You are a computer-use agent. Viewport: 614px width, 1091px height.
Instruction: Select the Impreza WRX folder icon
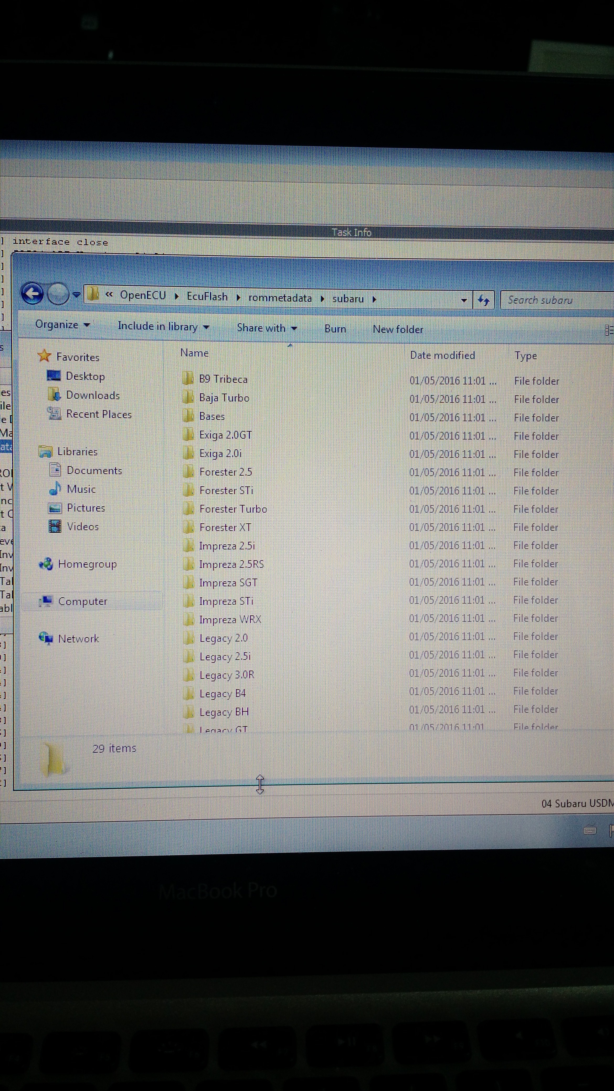click(x=189, y=620)
